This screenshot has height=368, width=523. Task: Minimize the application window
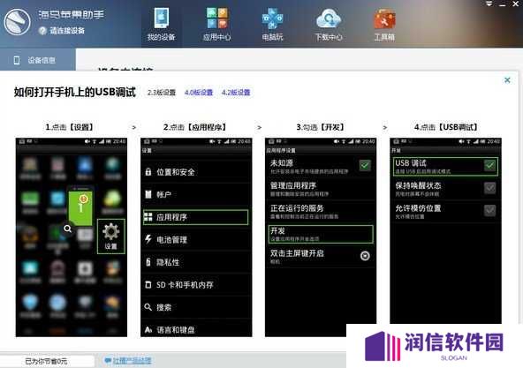click(503, 4)
